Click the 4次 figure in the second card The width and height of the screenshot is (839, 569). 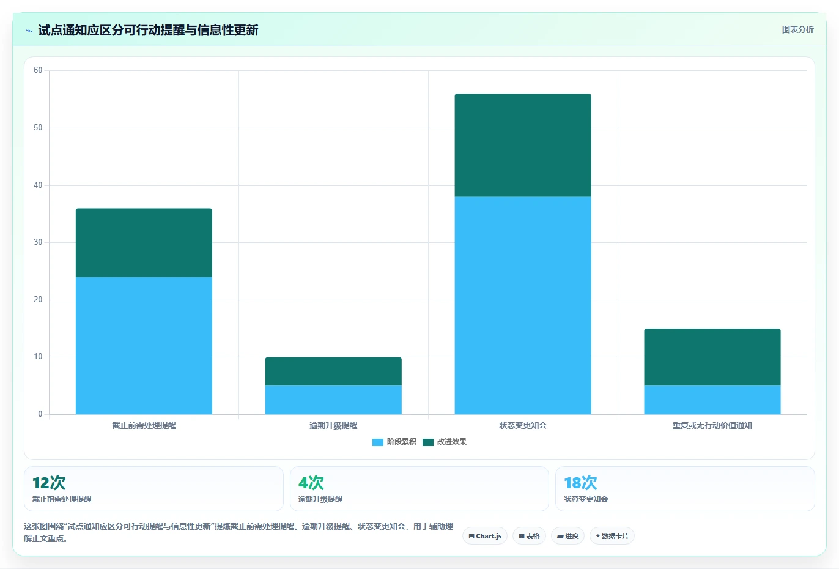point(311,483)
